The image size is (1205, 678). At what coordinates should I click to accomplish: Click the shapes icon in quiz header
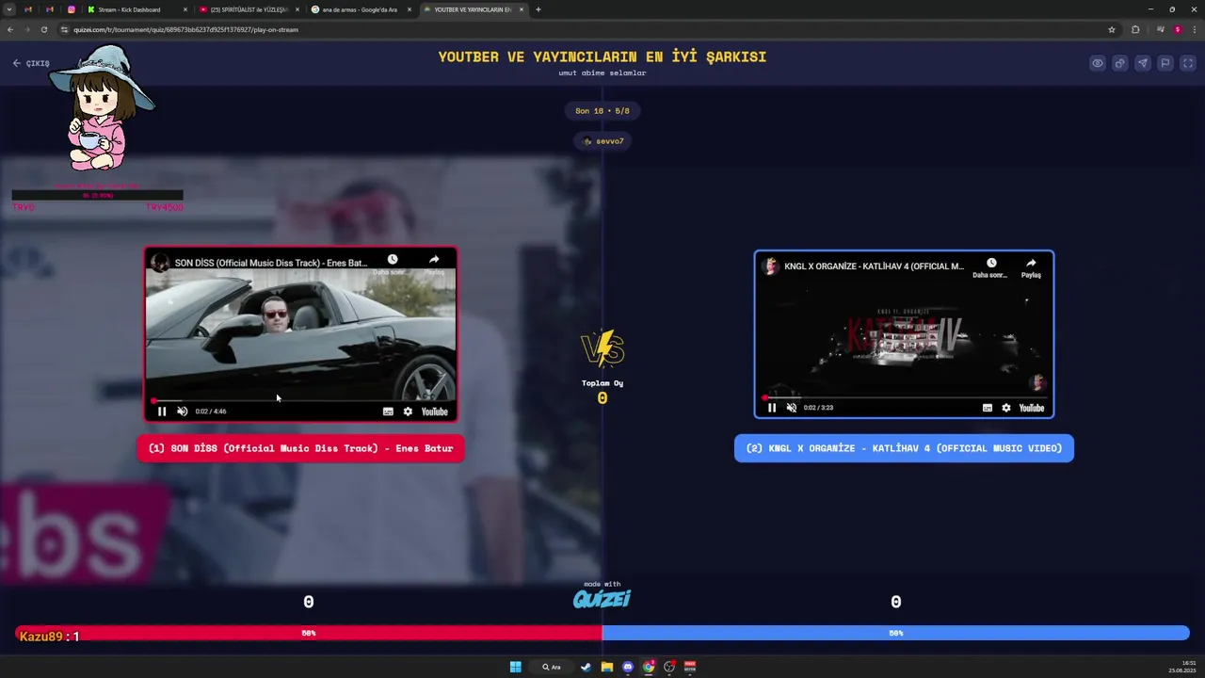click(1120, 63)
